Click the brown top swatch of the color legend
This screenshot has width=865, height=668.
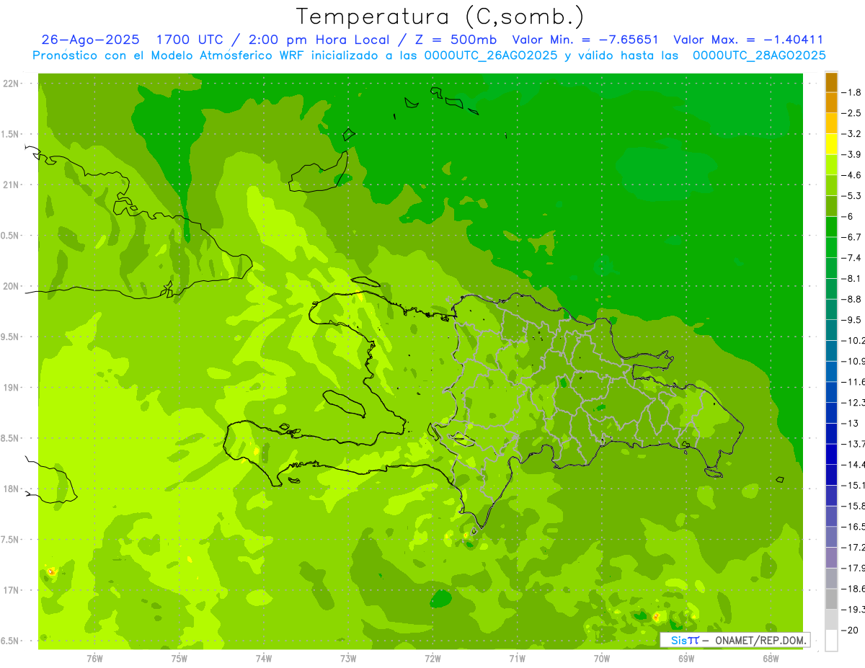(x=831, y=82)
